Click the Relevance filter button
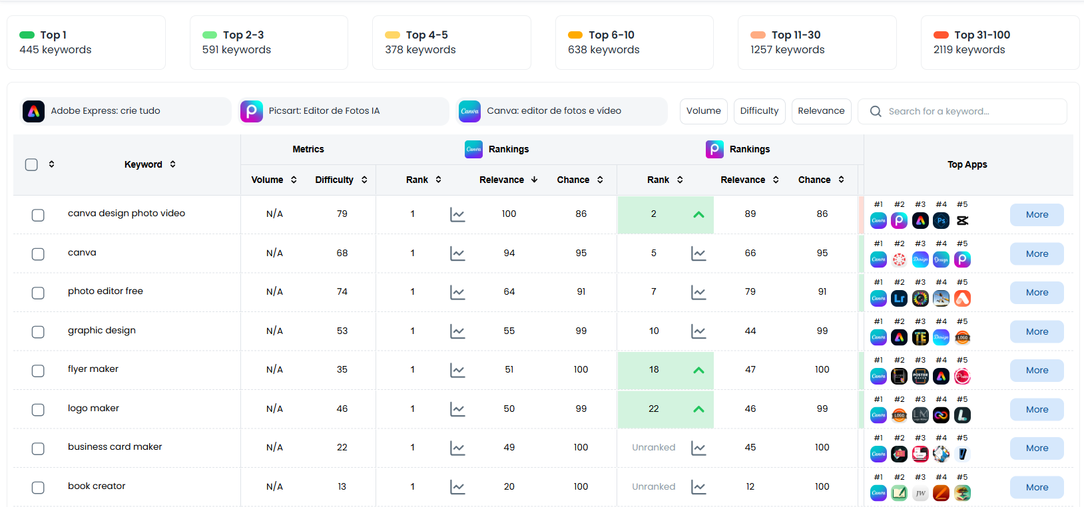 [821, 111]
